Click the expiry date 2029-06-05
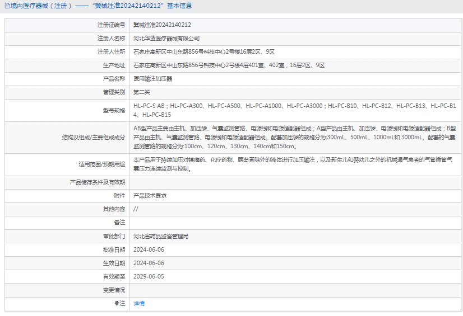 pyautogui.click(x=149, y=276)
